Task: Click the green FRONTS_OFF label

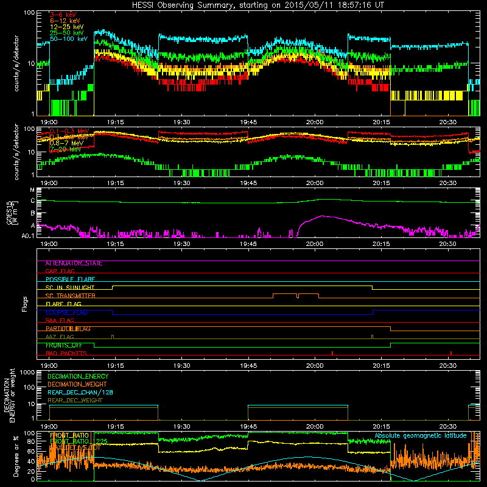Action: 64,345
